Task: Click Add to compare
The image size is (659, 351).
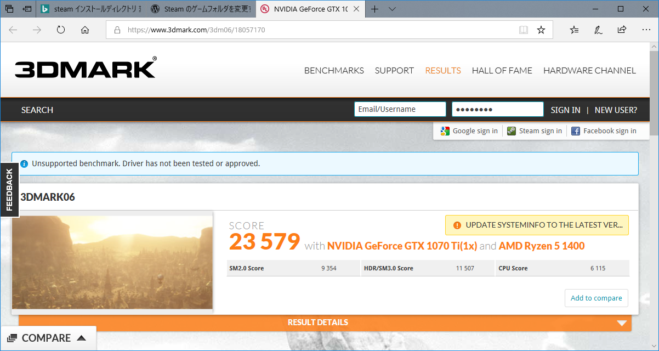Action: [596, 298]
